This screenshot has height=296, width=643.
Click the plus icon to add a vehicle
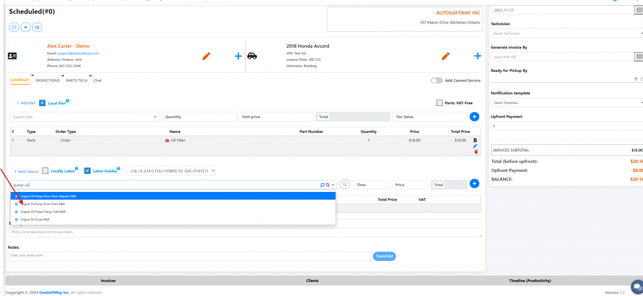pos(477,56)
